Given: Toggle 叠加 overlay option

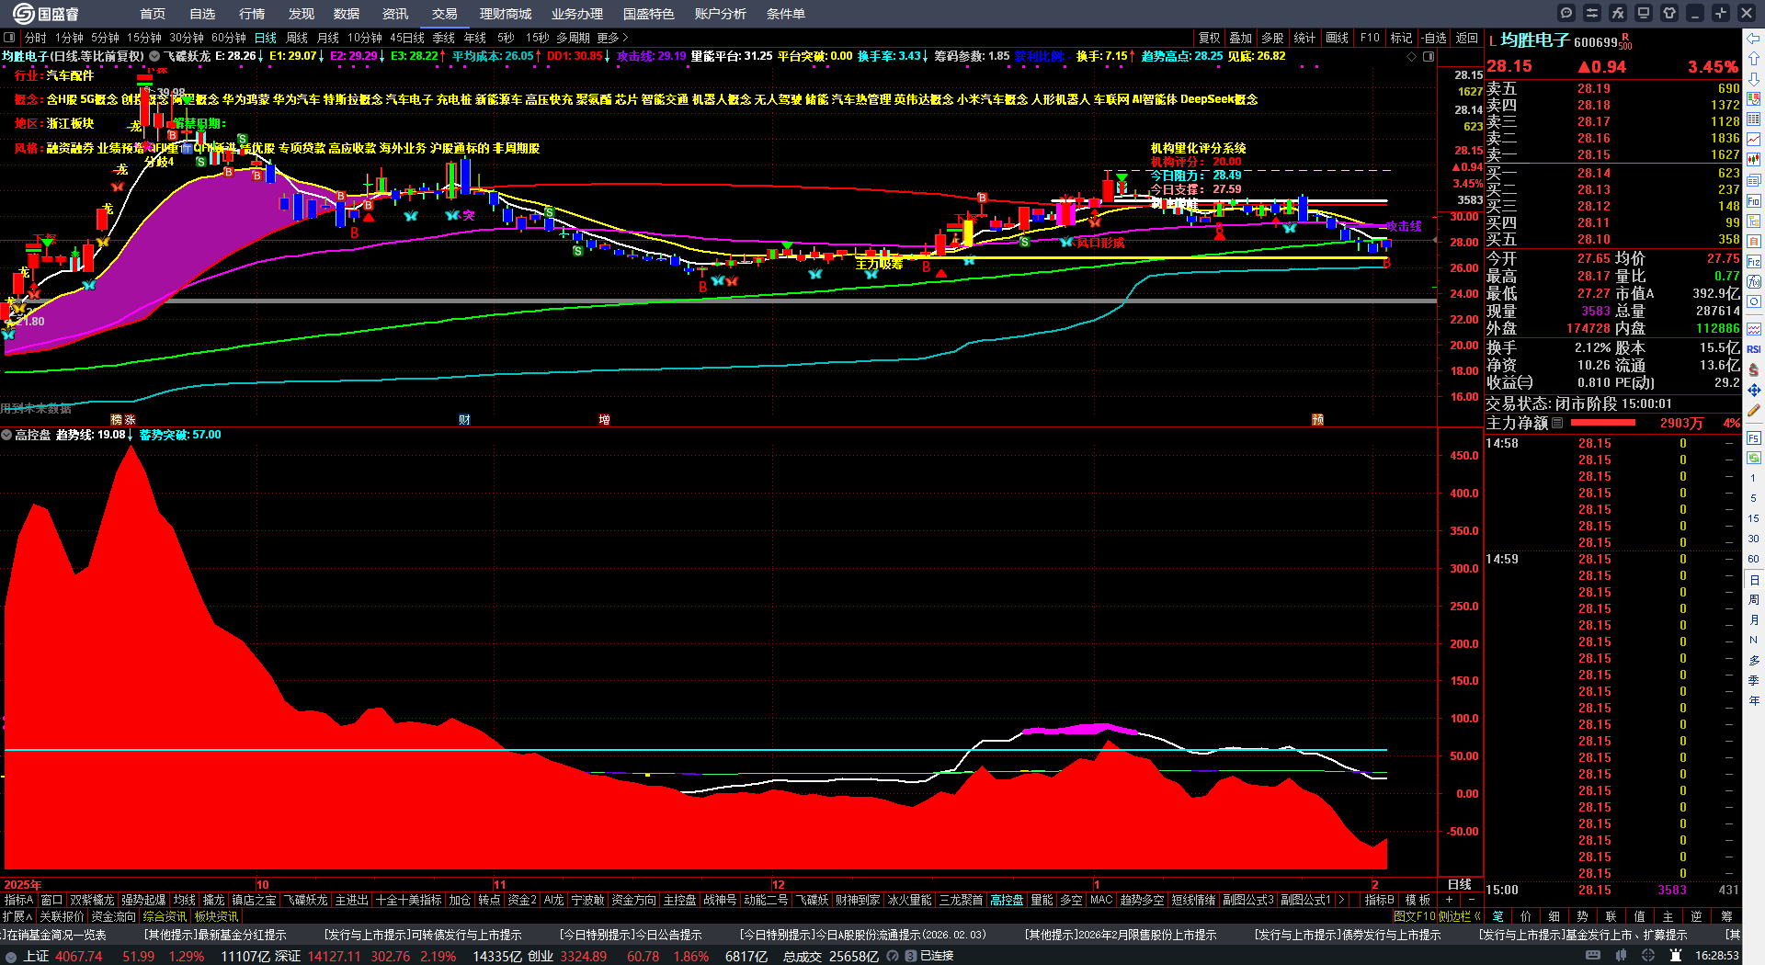Looking at the screenshot, I should coord(1241,38).
